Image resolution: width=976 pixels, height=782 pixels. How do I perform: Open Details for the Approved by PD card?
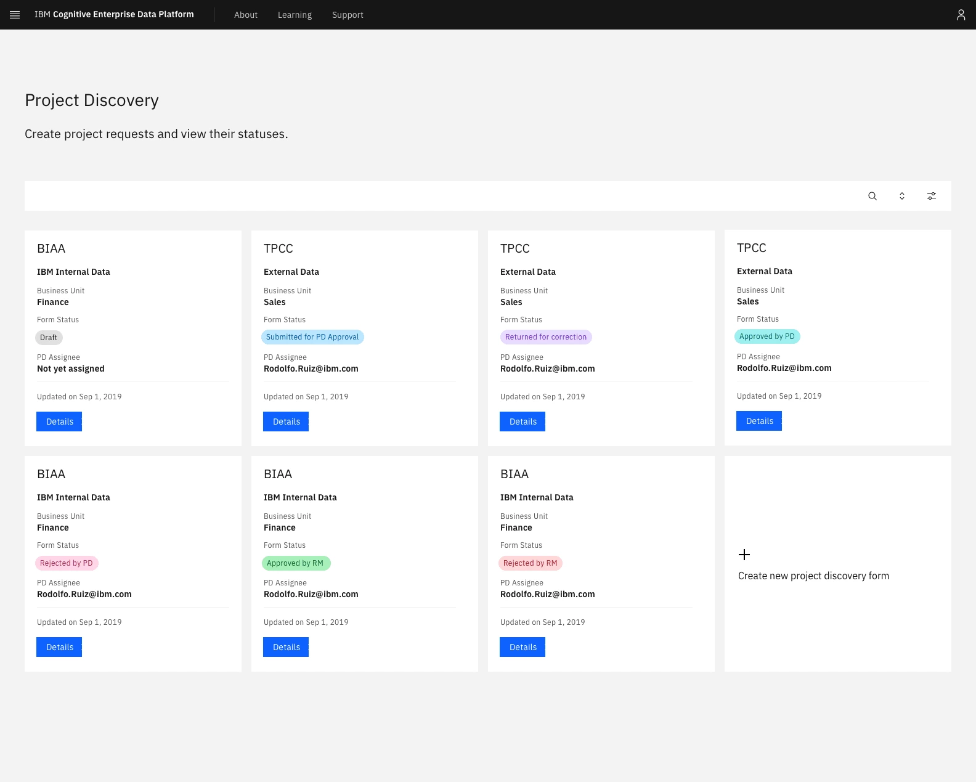(759, 421)
